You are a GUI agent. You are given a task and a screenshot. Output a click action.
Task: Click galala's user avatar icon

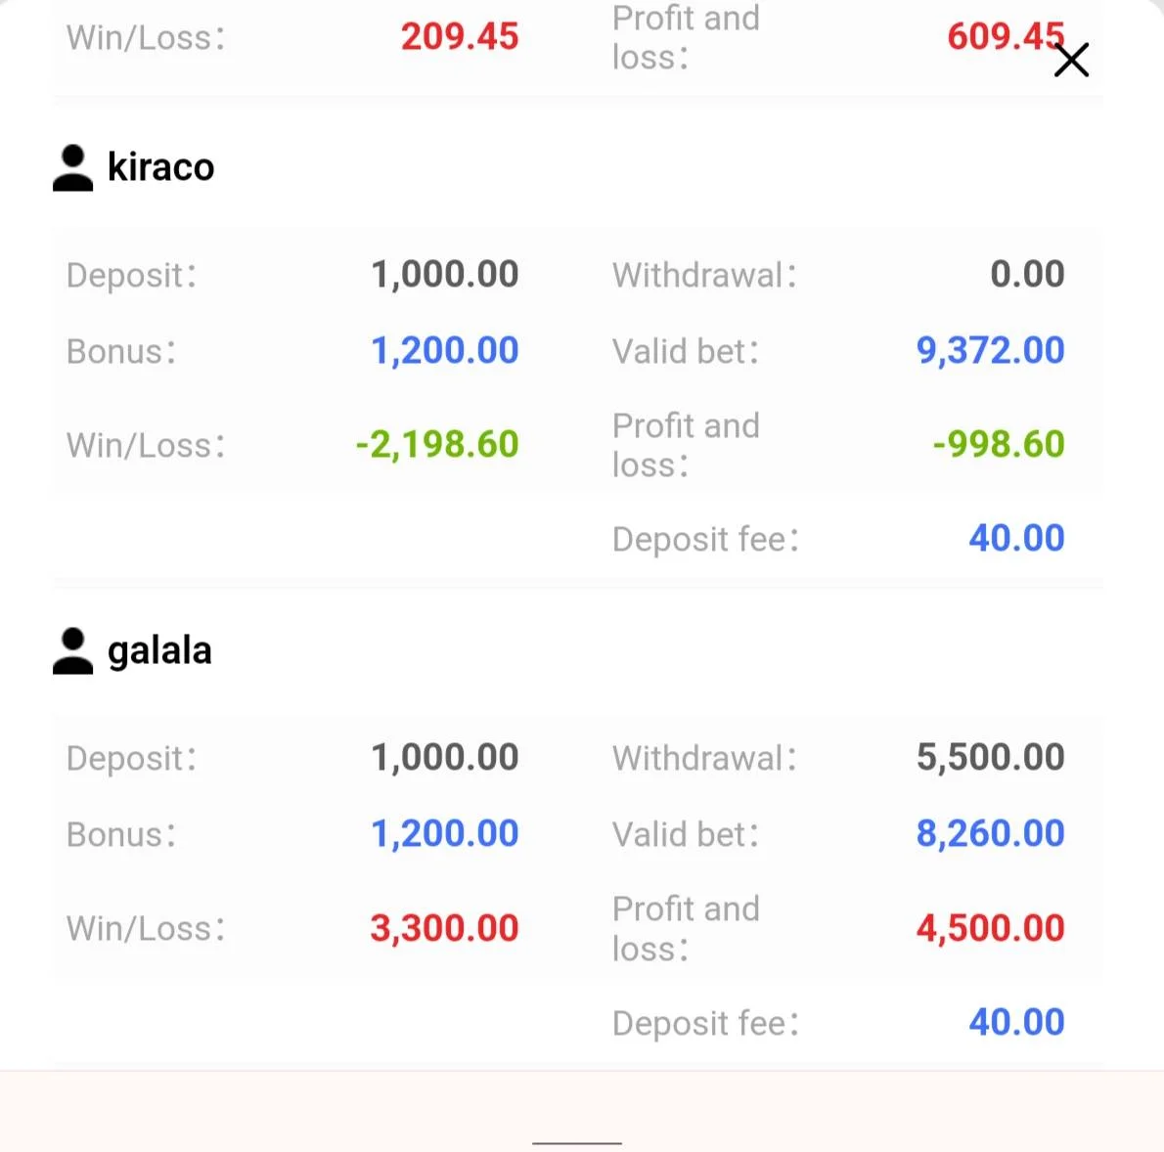click(x=72, y=651)
